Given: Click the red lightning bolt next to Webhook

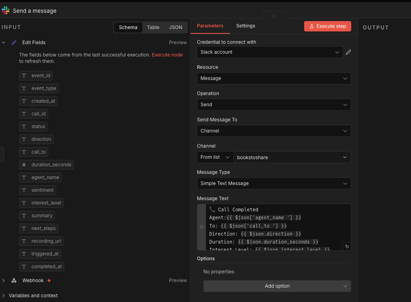Looking at the screenshot, I should [x=49, y=281].
